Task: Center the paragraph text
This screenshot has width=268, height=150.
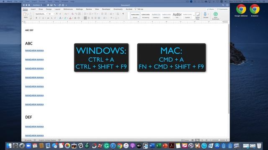Action: tap(89, 18)
